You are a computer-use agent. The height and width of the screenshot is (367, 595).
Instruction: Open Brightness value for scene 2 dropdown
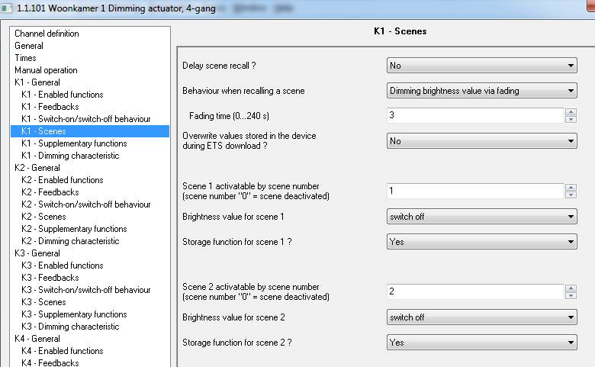[481, 317]
